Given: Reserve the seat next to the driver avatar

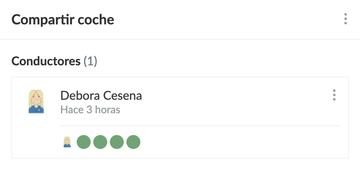Looking at the screenshot, I should tap(84, 142).
